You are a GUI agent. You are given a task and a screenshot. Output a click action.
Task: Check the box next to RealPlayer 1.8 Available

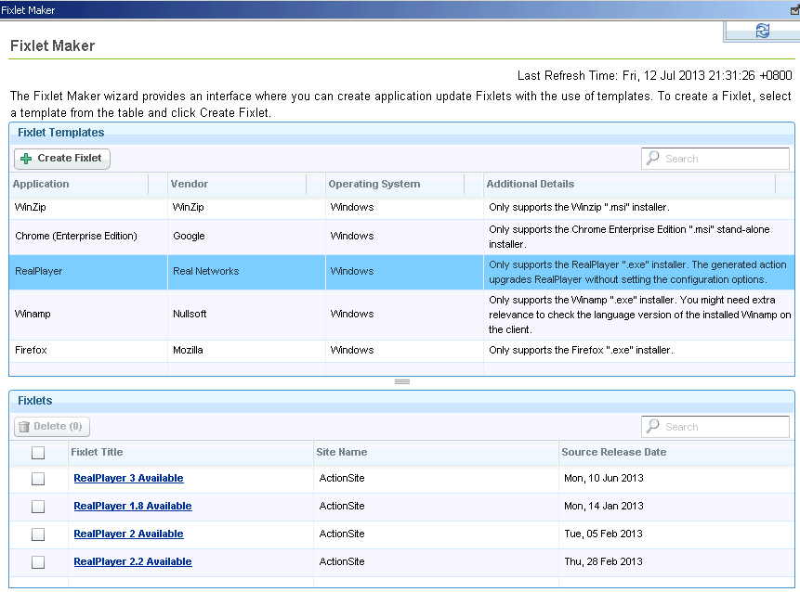tap(37, 506)
